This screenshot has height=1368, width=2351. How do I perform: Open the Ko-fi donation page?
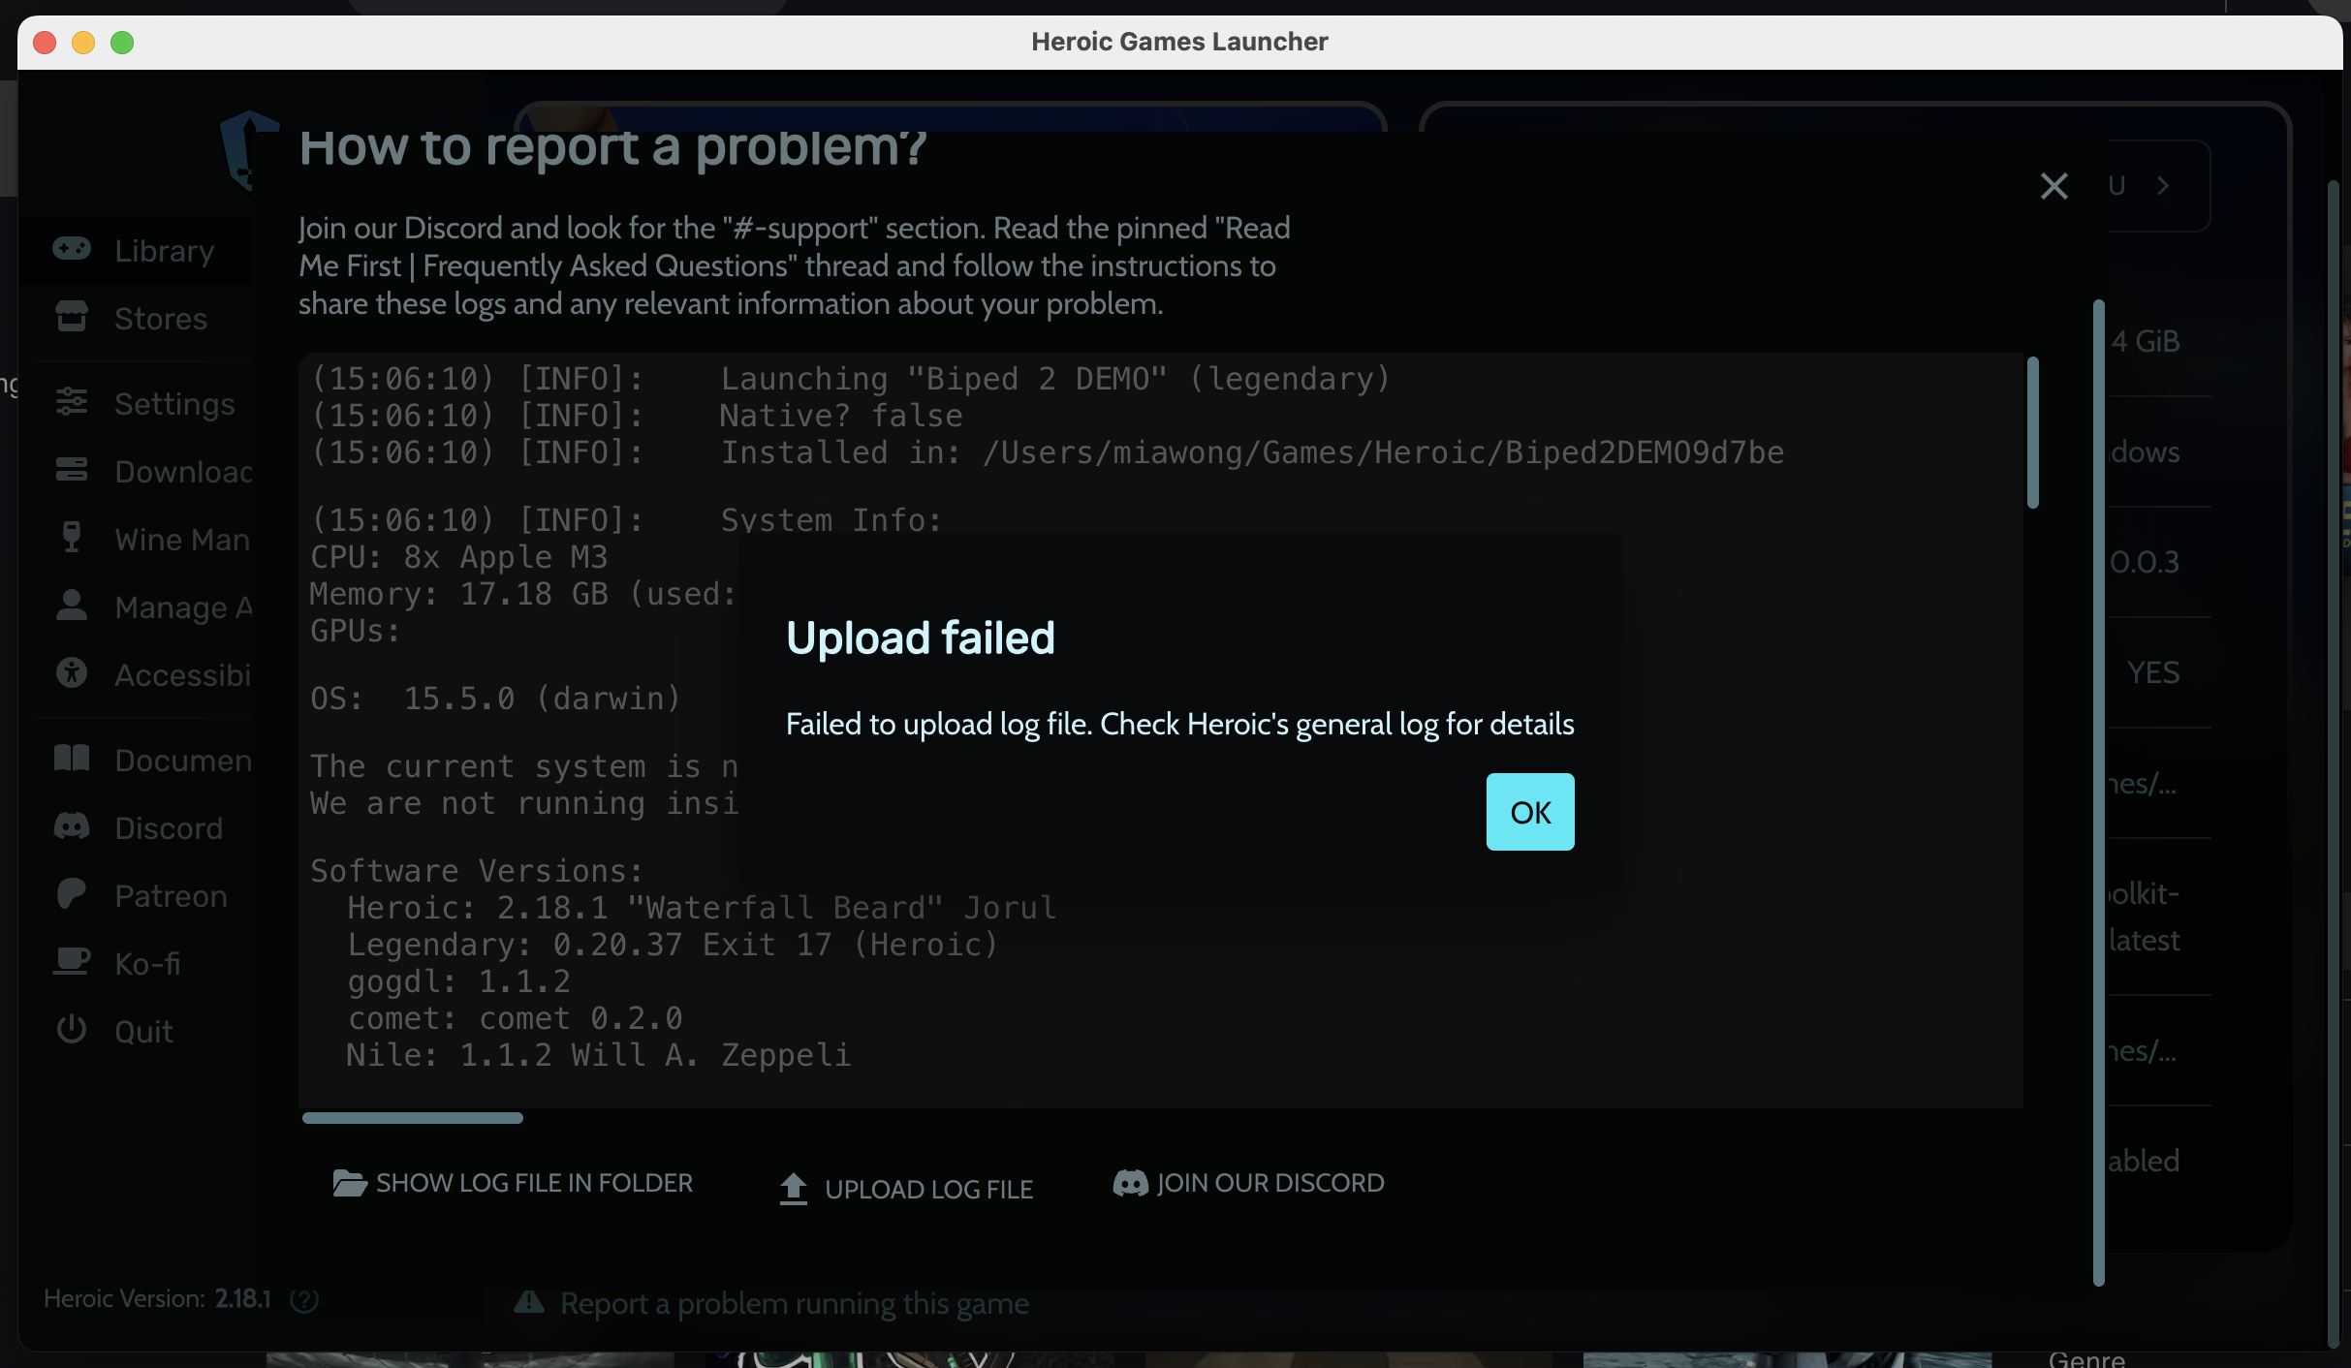[147, 964]
